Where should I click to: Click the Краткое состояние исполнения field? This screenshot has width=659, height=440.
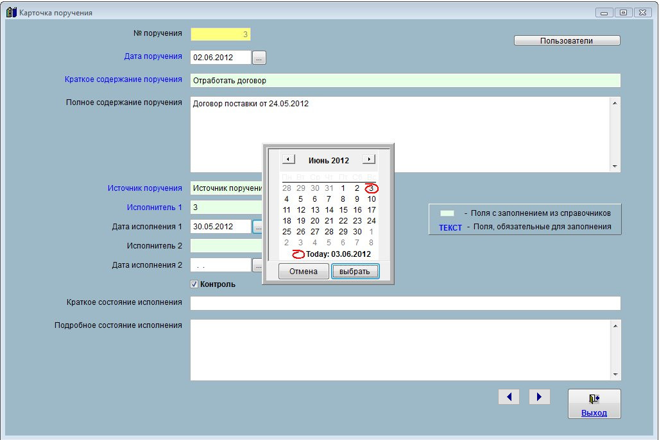coord(405,303)
